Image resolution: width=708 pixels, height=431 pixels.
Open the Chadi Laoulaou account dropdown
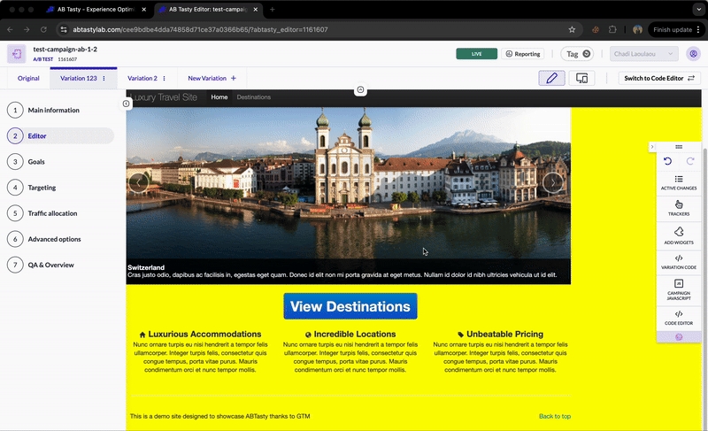(x=643, y=54)
